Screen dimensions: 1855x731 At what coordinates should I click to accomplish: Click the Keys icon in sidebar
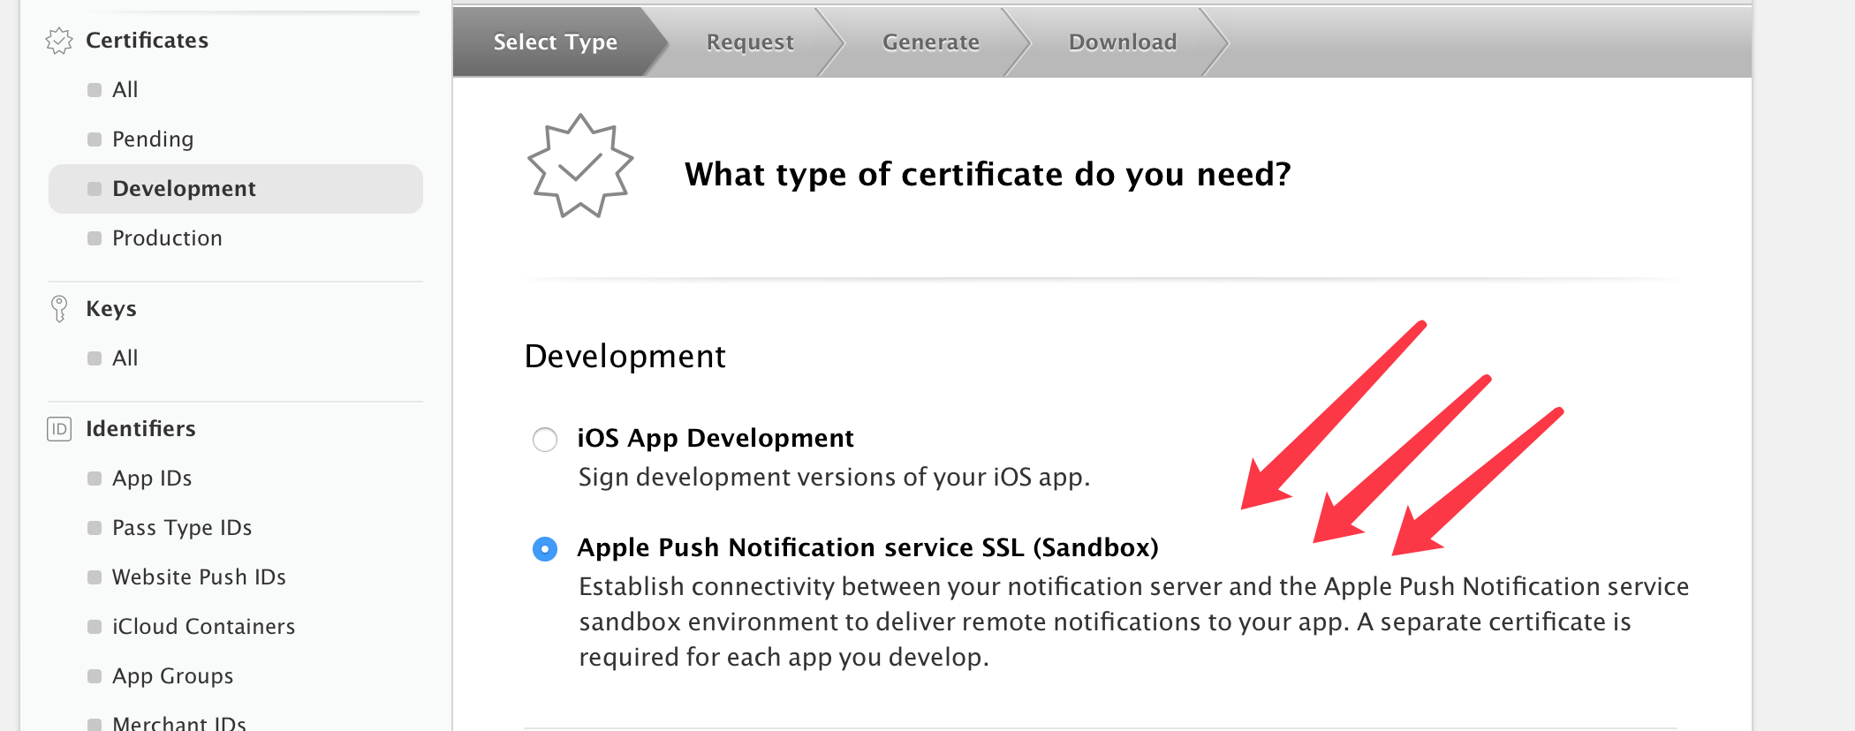tap(59, 309)
